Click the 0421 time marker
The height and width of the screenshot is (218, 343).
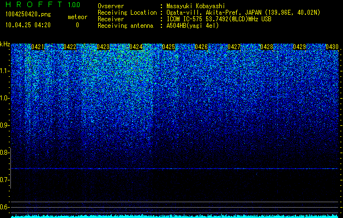(x=38, y=47)
